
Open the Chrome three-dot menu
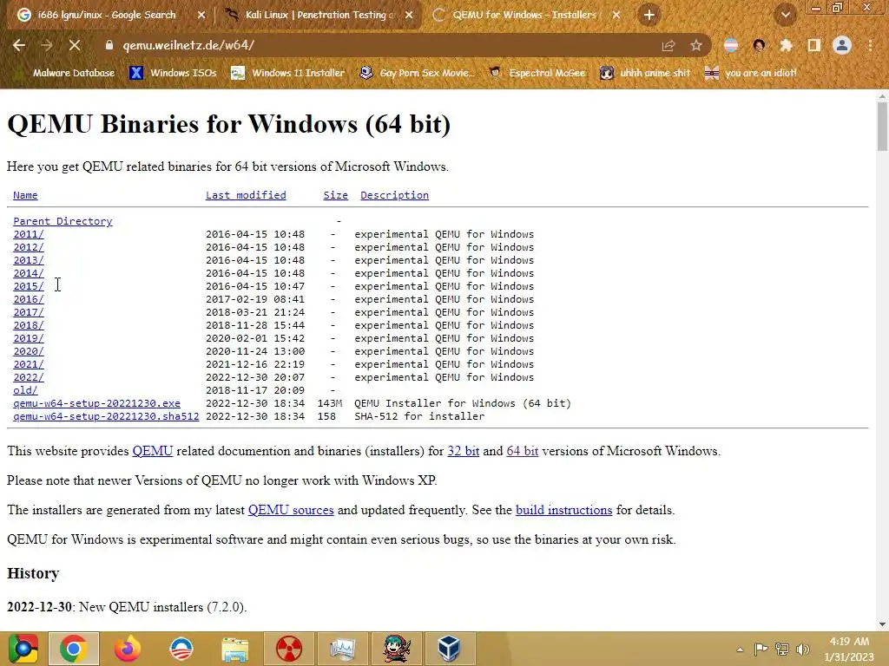[x=870, y=45]
